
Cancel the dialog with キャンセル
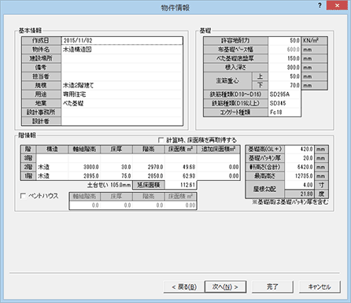pos(320,287)
